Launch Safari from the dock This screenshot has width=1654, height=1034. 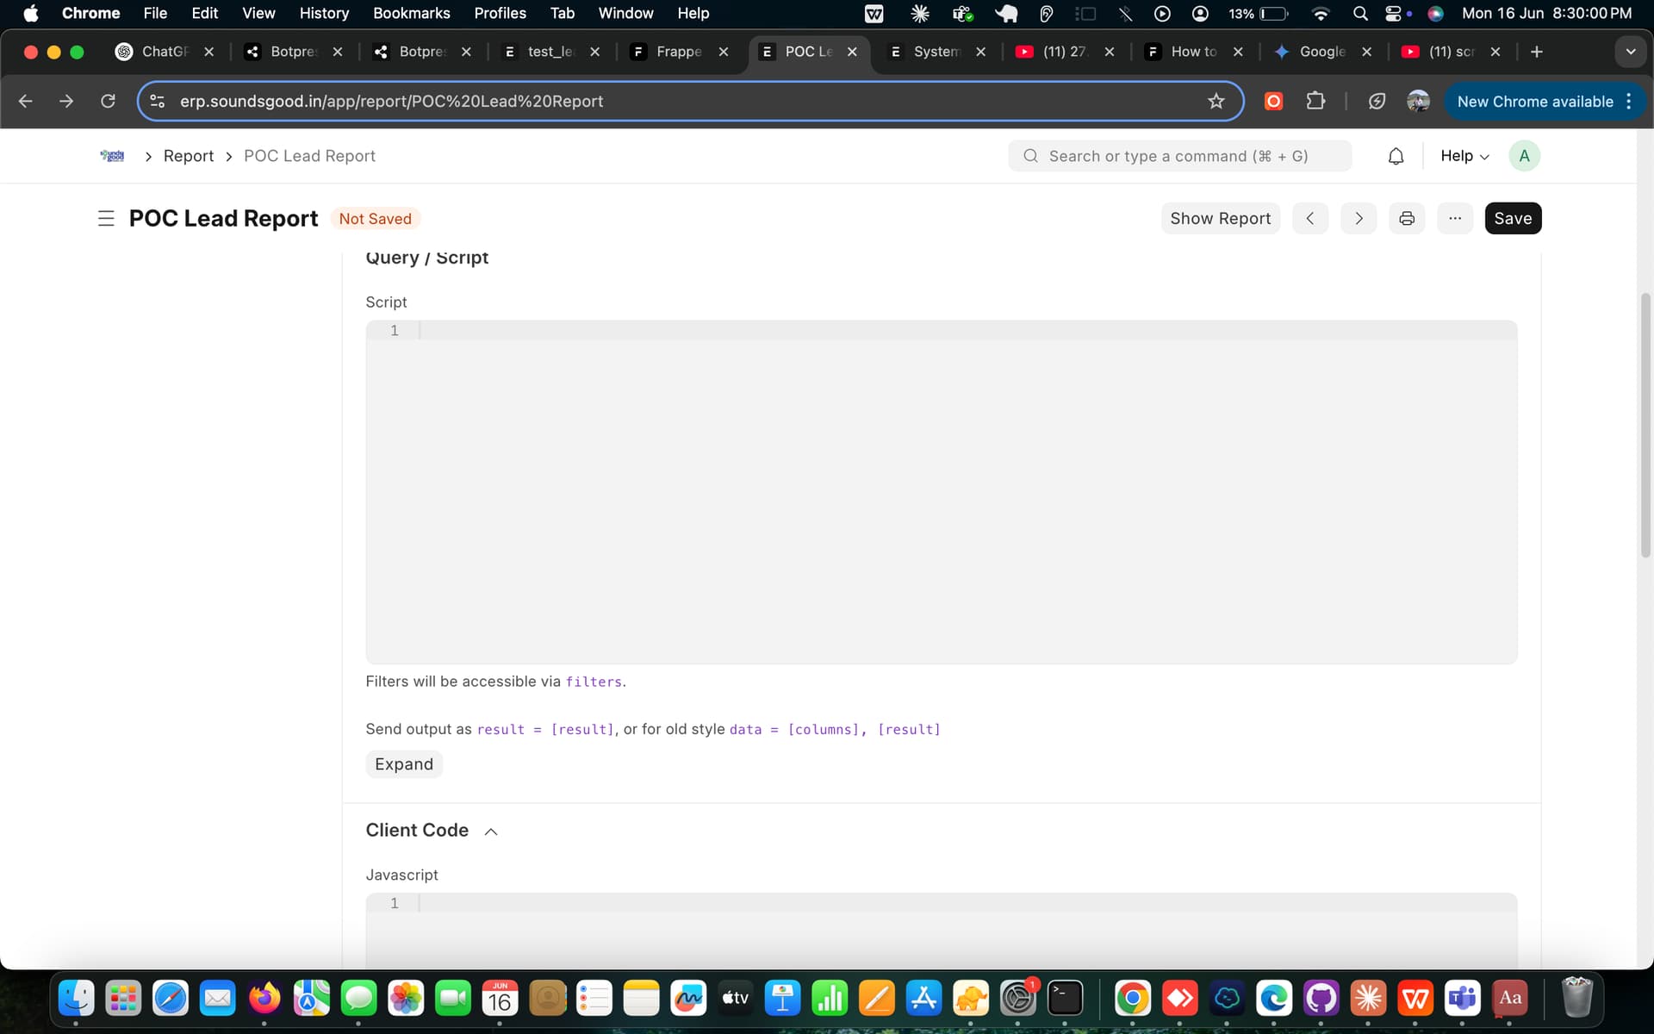tap(171, 999)
